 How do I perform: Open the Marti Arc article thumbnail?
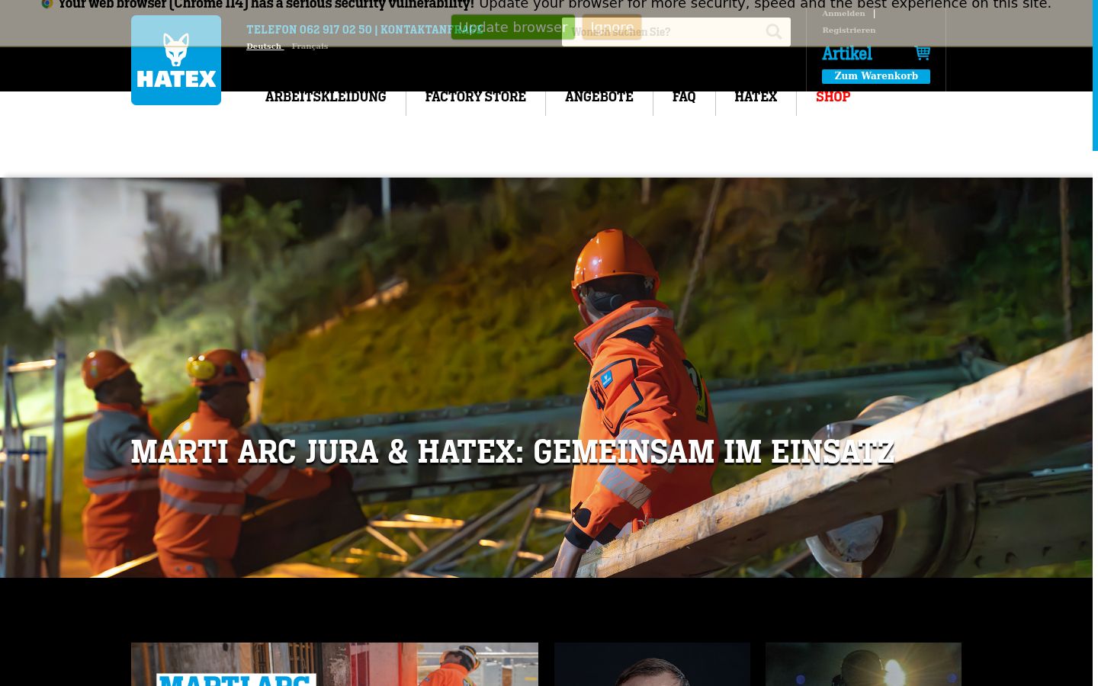pos(335,665)
